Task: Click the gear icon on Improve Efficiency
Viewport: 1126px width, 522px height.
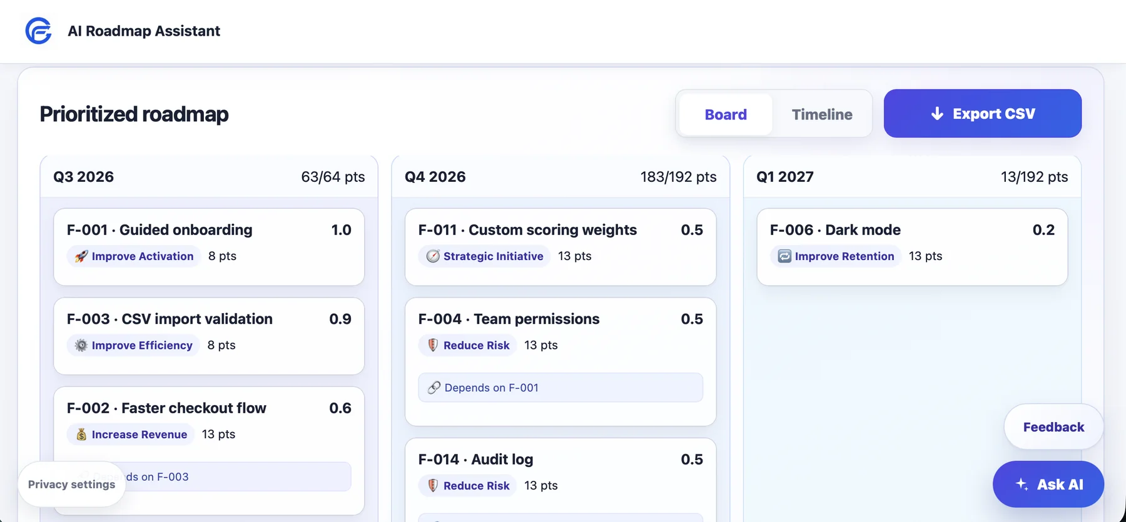Action: pos(81,345)
